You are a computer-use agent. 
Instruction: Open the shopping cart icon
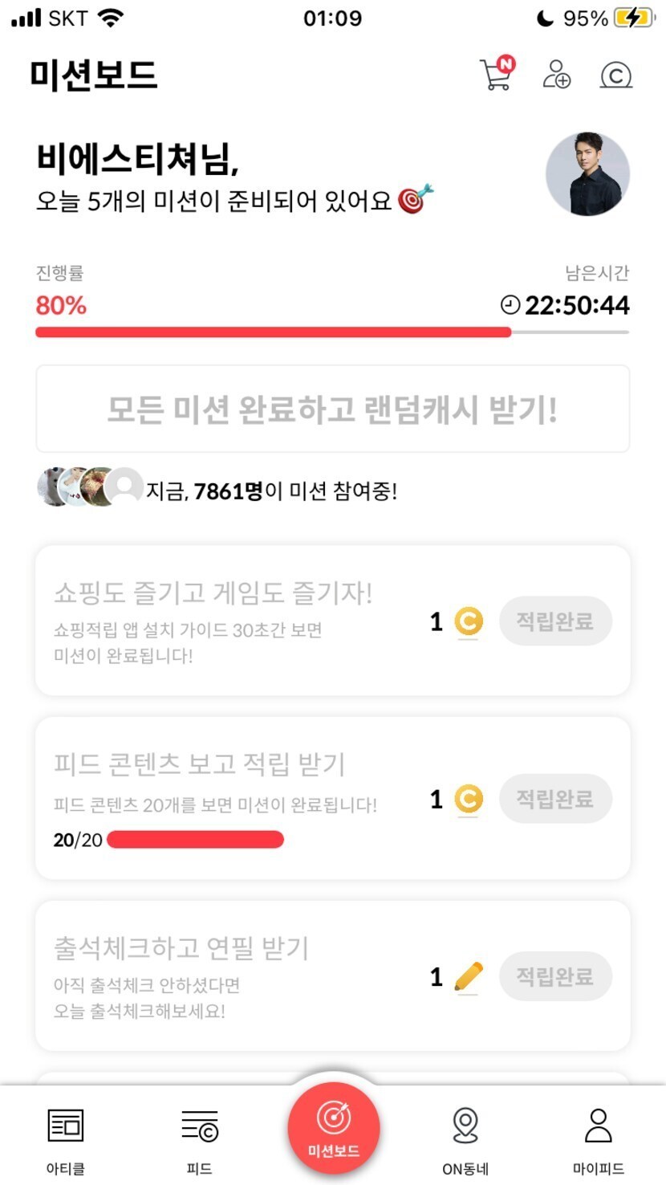tap(496, 75)
